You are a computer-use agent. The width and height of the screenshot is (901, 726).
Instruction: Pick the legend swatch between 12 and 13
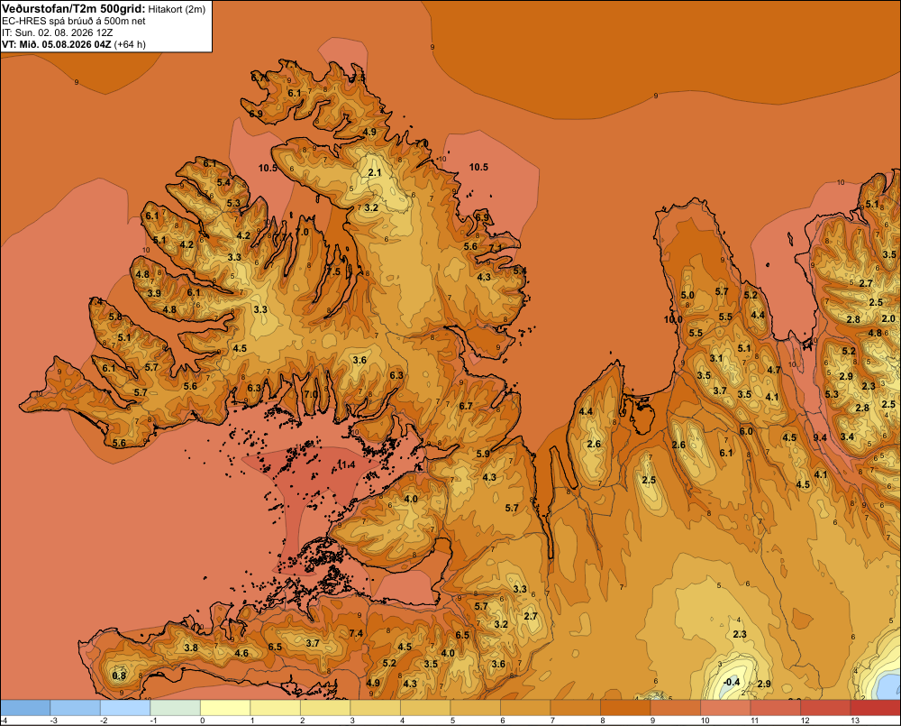click(825, 708)
